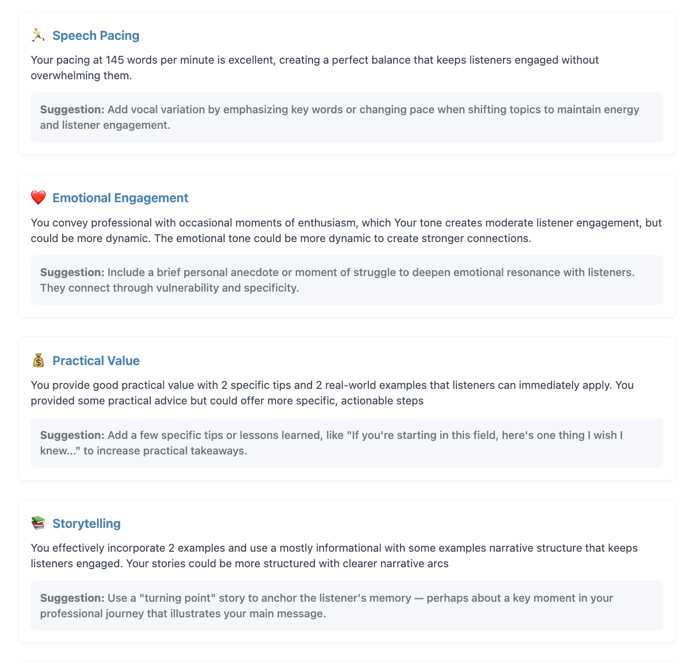The image size is (695, 663).
Task: Click the turning point story suggestion box
Action: click(x=347, y=606)
